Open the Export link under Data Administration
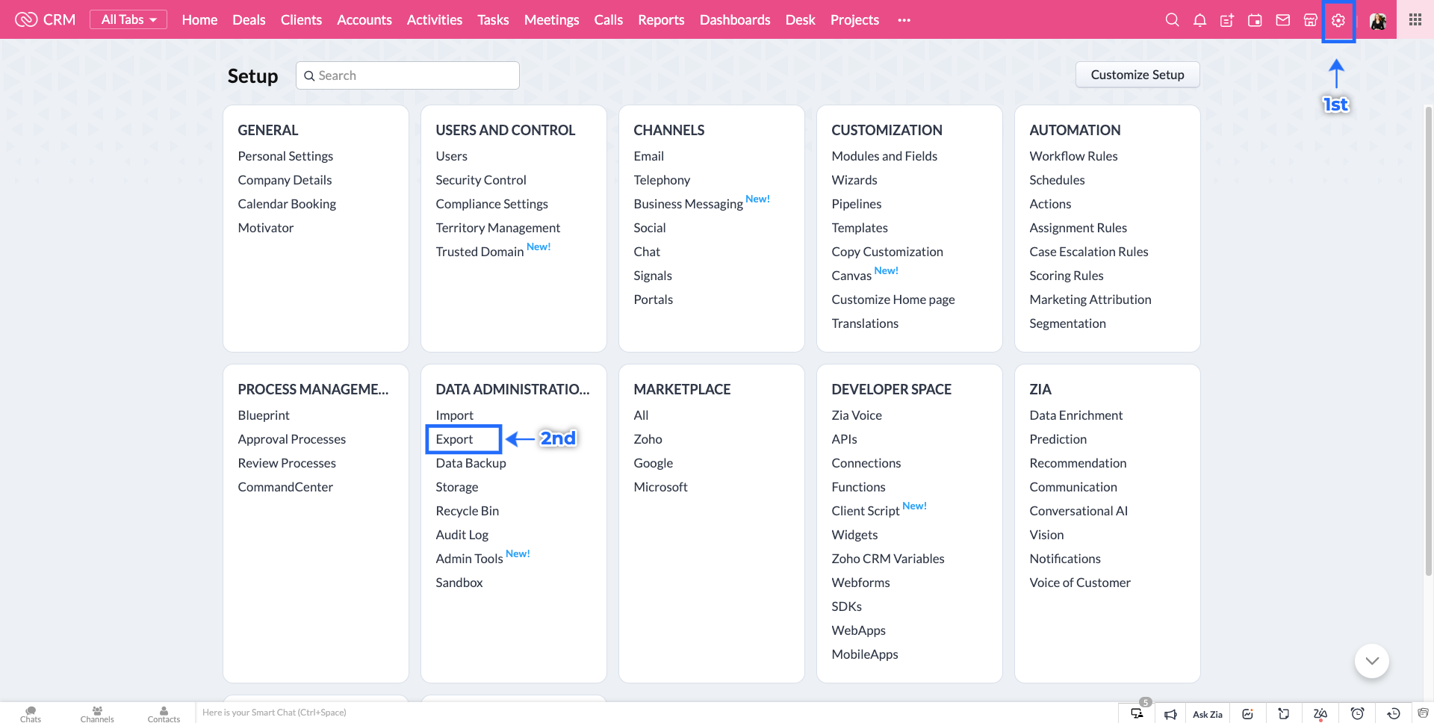 (454, 439)
